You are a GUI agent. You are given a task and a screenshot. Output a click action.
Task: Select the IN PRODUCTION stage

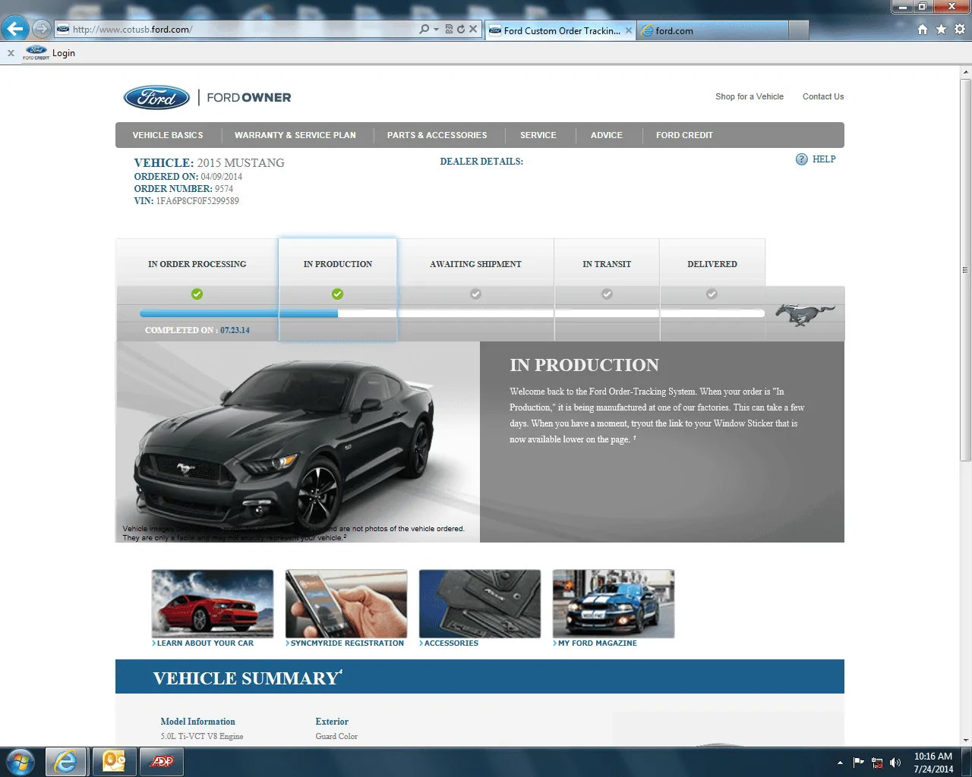point(338,264)
